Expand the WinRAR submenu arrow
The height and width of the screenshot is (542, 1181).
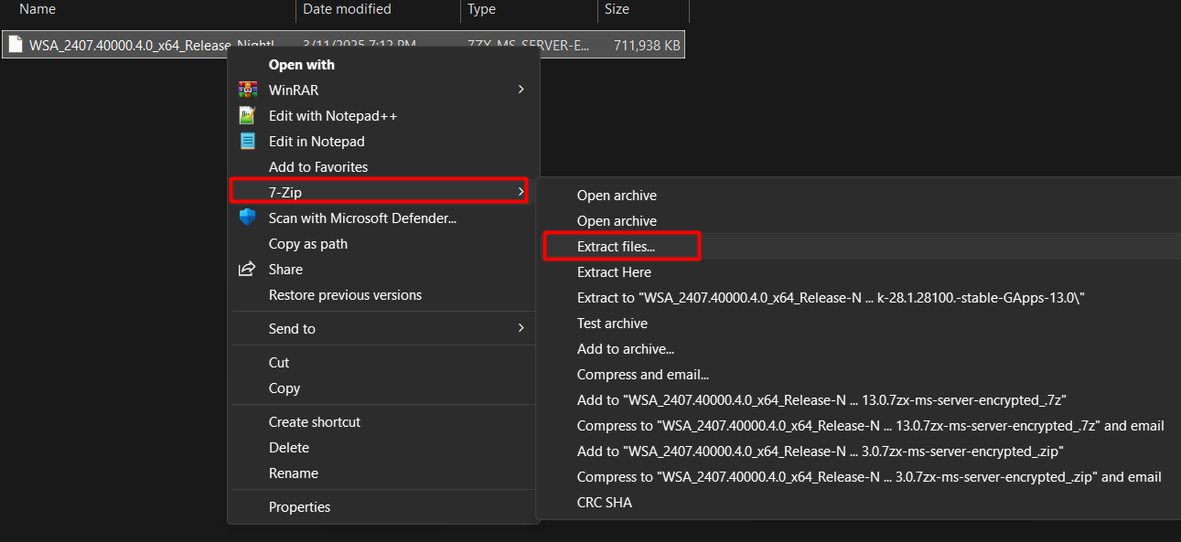(x=521, y=90)
